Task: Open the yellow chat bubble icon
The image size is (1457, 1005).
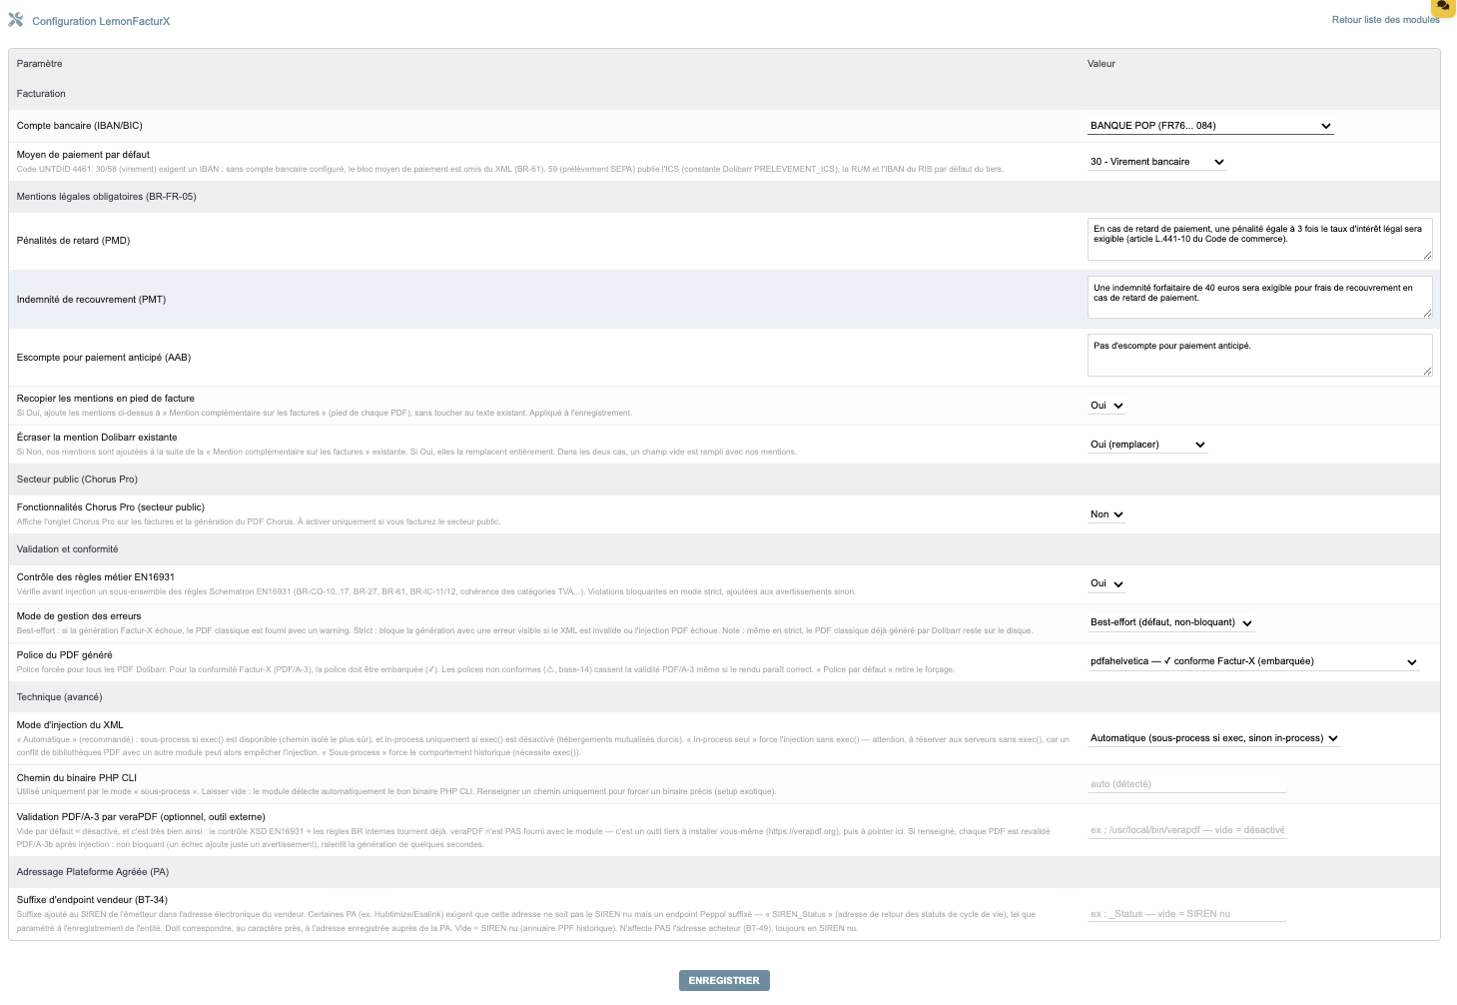Action: [1443, 6]
